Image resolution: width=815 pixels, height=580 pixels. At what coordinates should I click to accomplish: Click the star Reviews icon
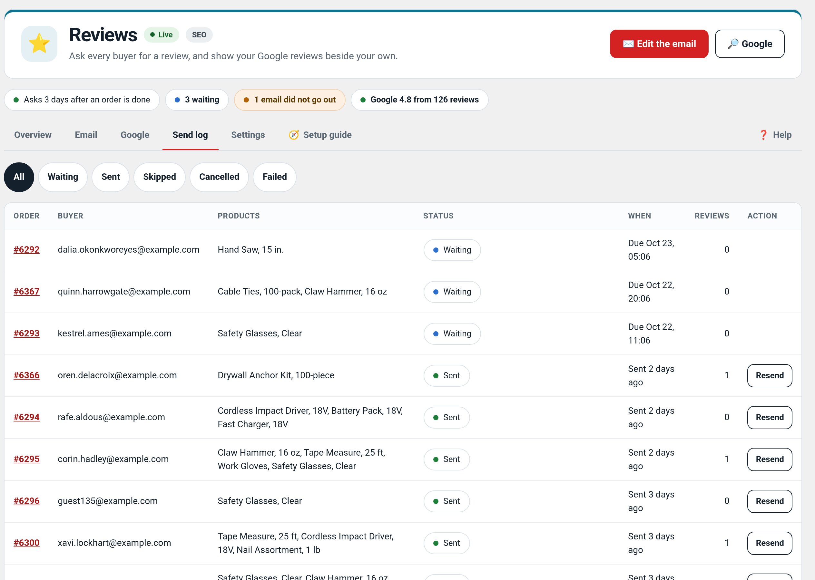(39, 43)
